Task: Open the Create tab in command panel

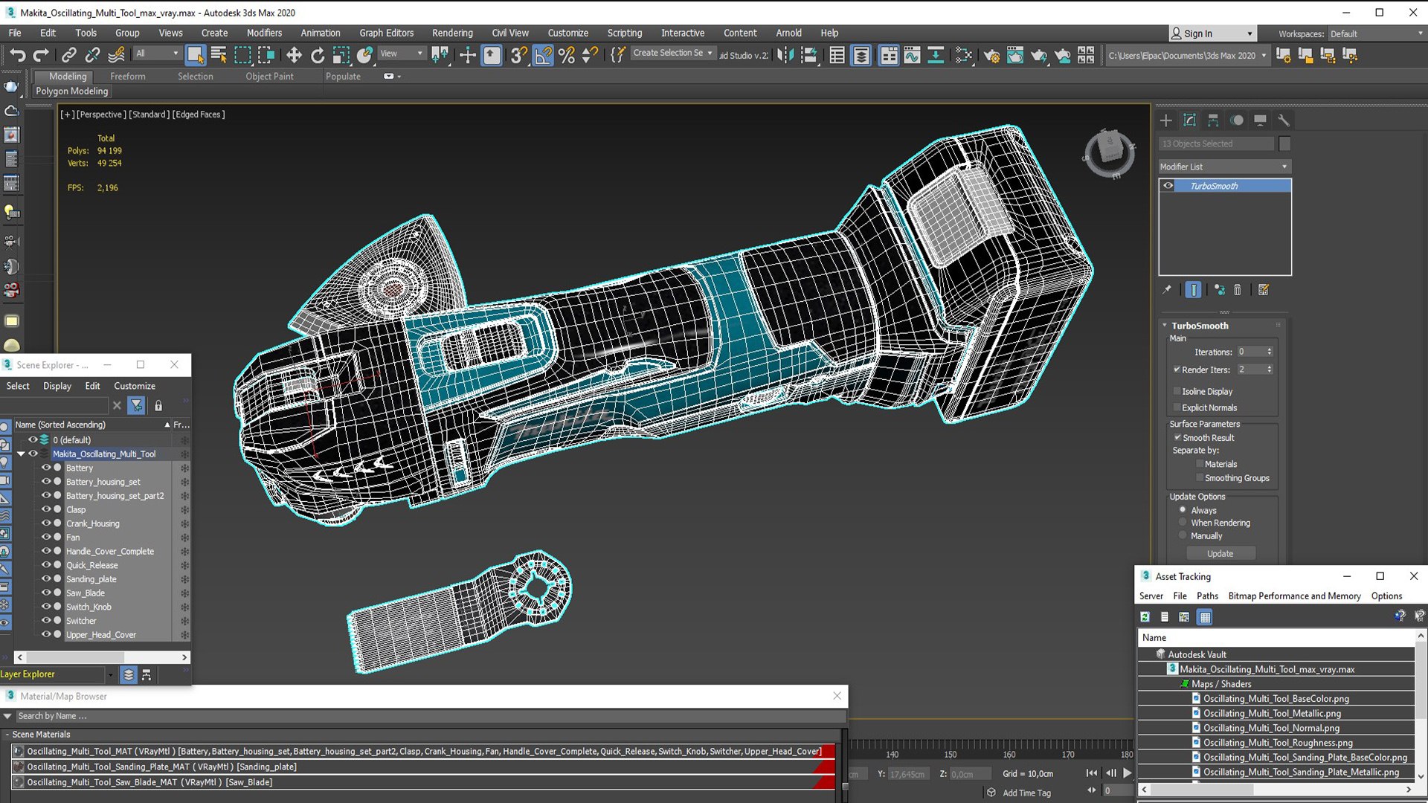Action: pos(1166,120)
